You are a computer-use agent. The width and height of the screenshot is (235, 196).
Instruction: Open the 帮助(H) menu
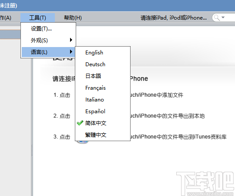[x=73, y=18]
